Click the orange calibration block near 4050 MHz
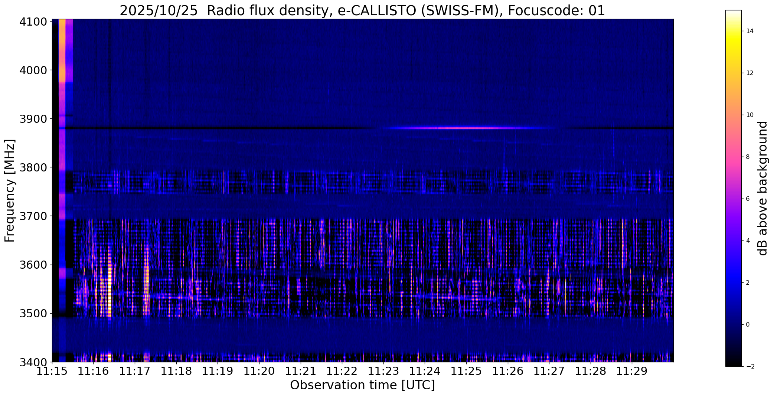Image resolution: width=774 pixels, height=396 pixels. pos(62,51)
